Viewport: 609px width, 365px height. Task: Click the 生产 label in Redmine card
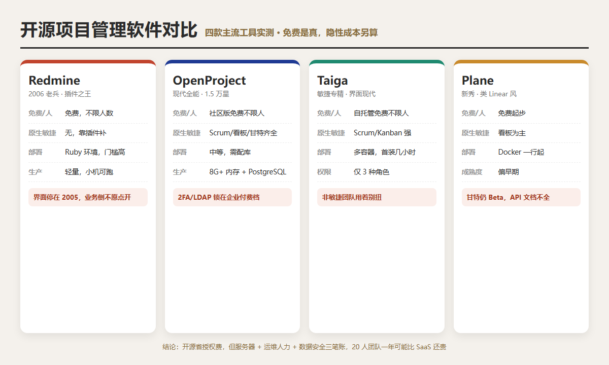pos(36,172)
